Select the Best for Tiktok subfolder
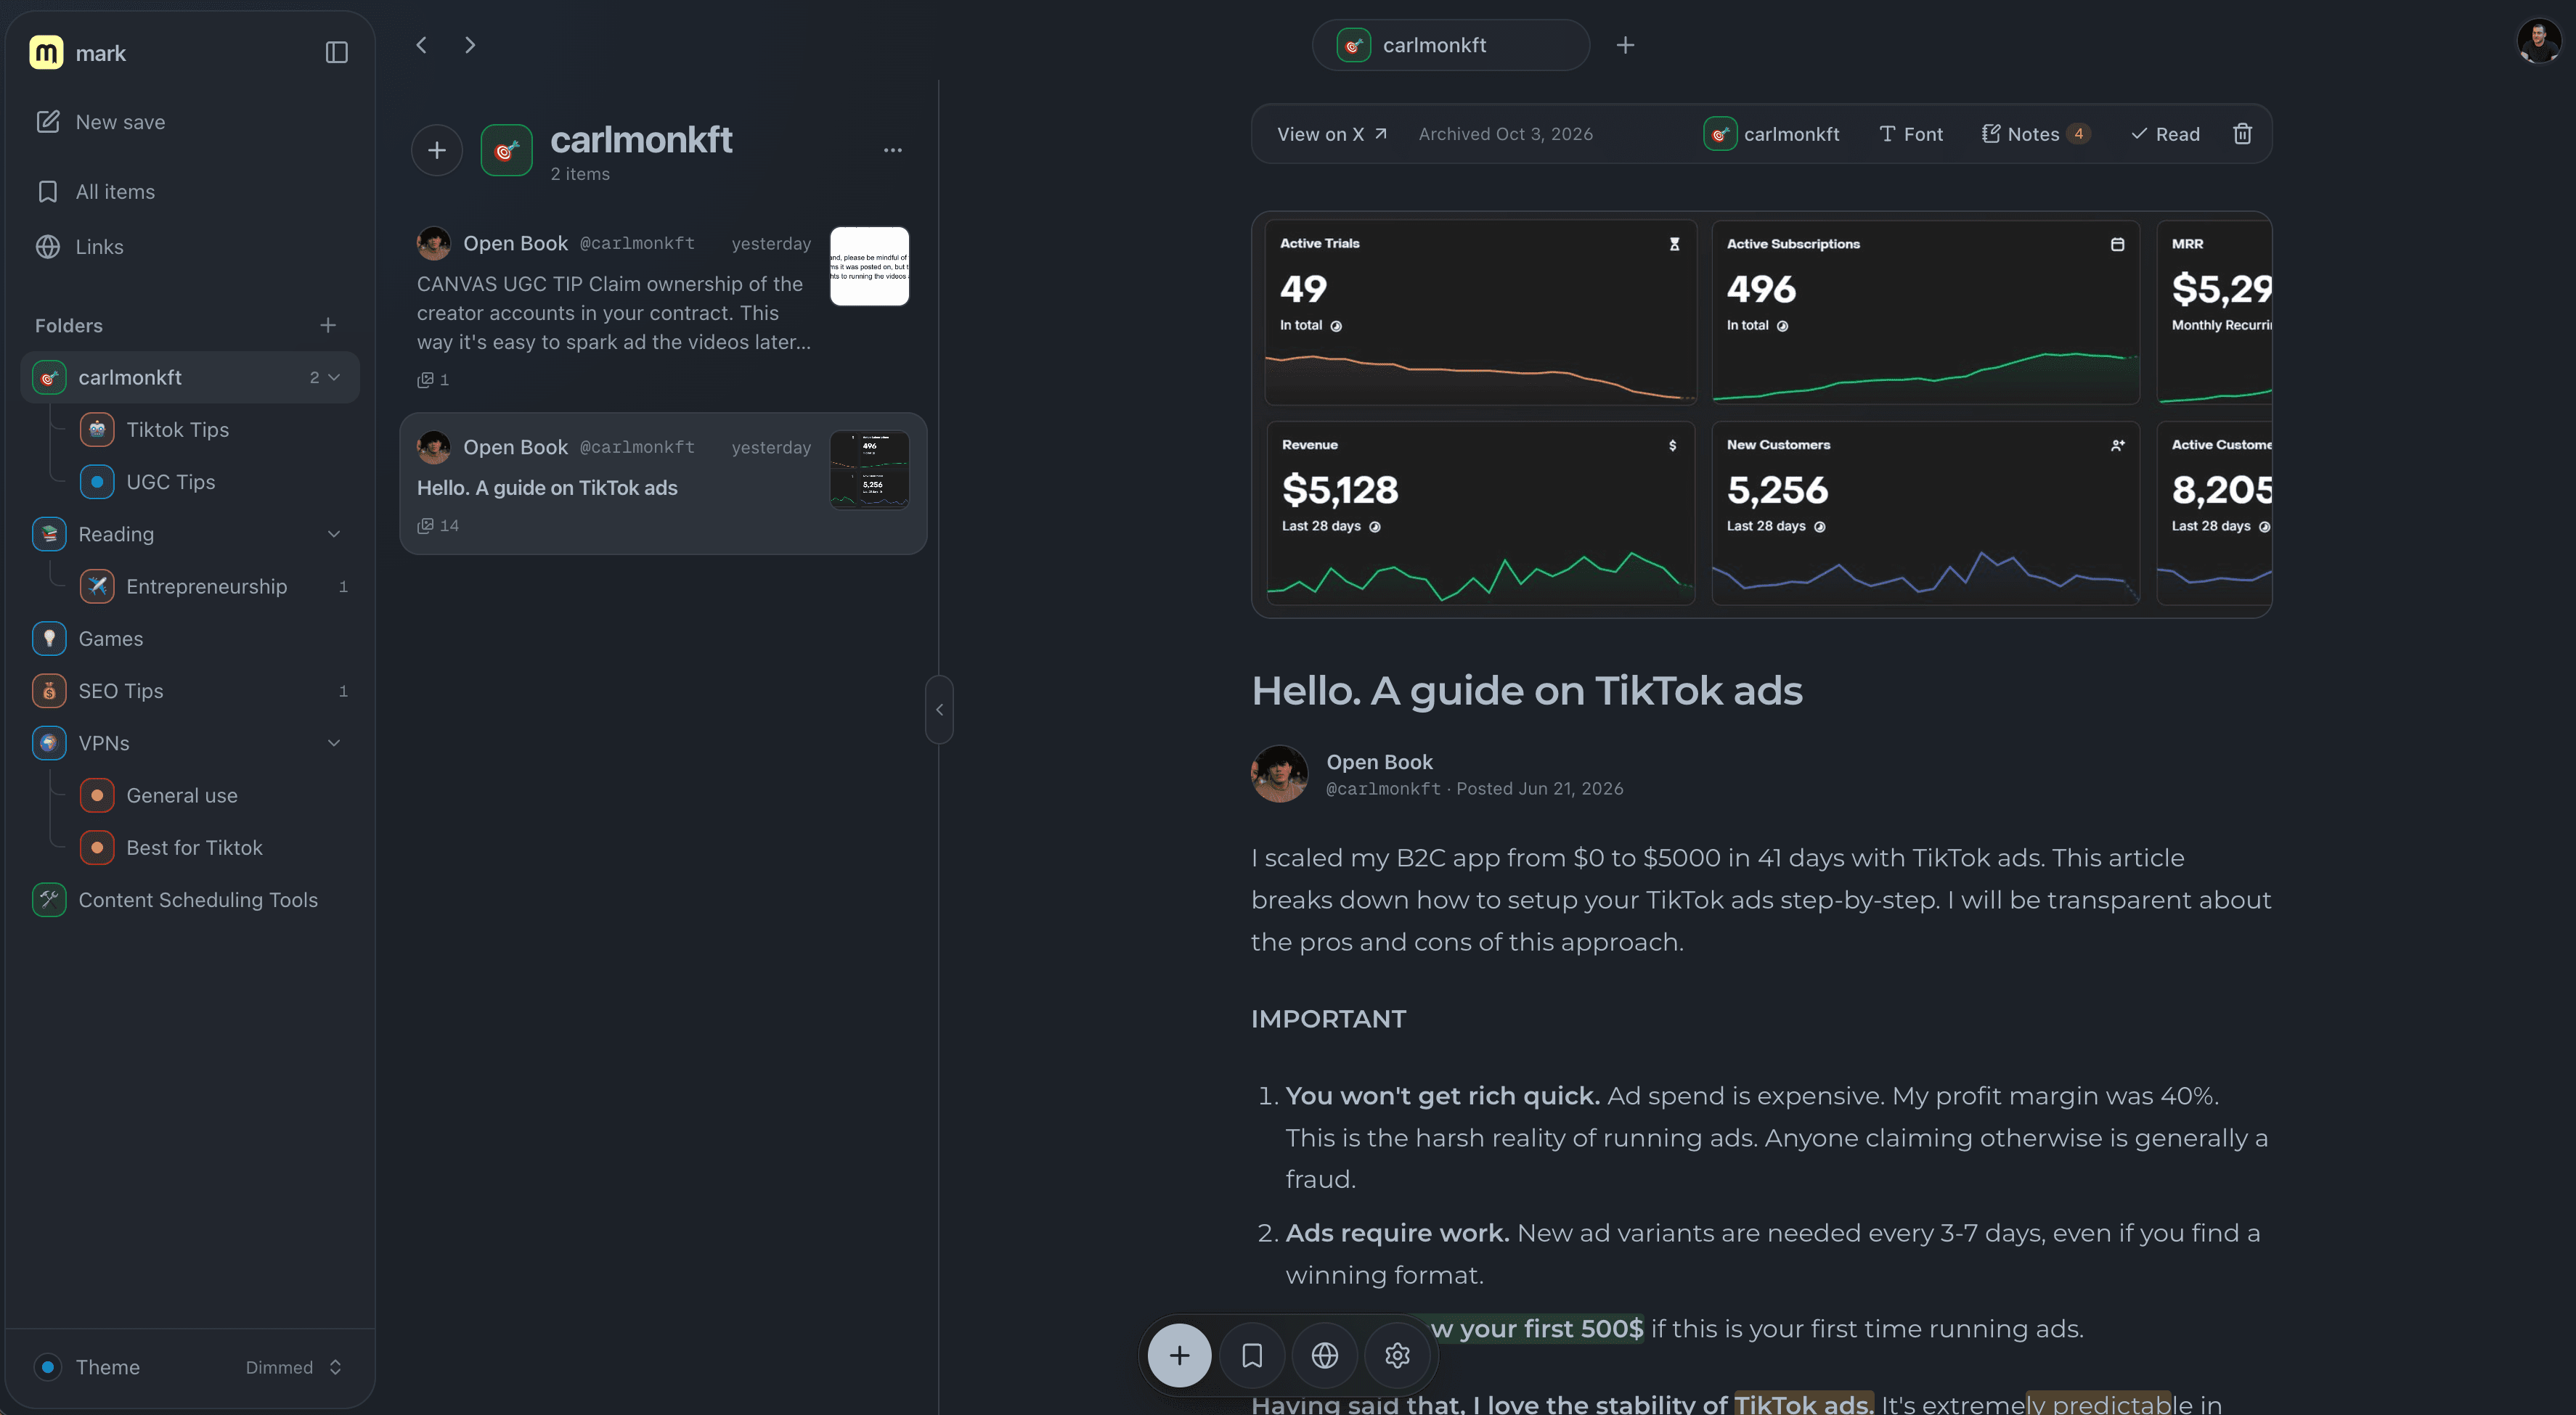 click(x=213, y=848)
